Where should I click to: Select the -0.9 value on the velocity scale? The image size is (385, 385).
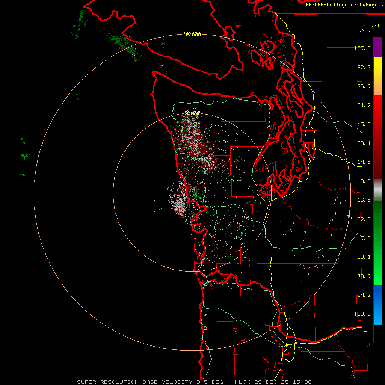[364, 181]
